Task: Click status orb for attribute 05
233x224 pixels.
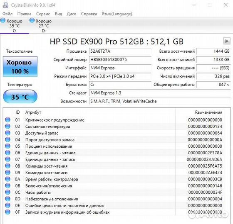Action: (x=8, y=146)
